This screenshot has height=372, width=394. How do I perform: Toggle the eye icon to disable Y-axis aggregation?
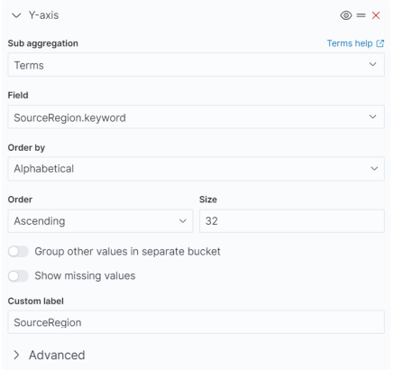coord(346,15)
